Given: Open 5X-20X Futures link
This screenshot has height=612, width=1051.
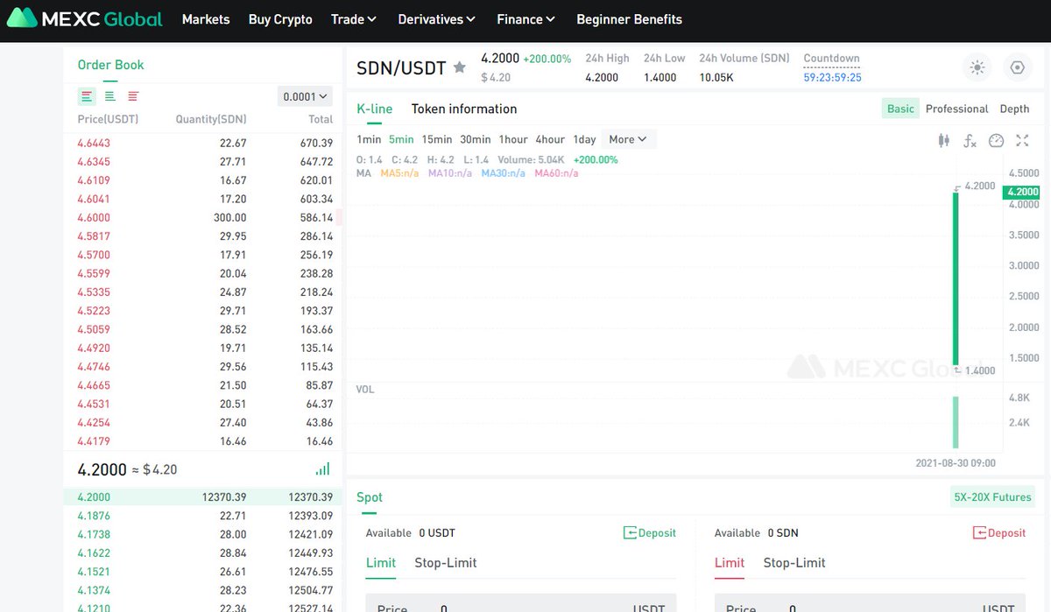Looking at the screenshot, I should click(992, 497).
